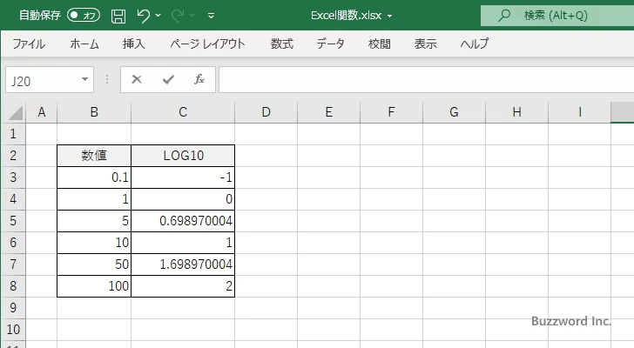The image size is (634, 348).
Task: Select column E header
Action: (x=328, y=112)
